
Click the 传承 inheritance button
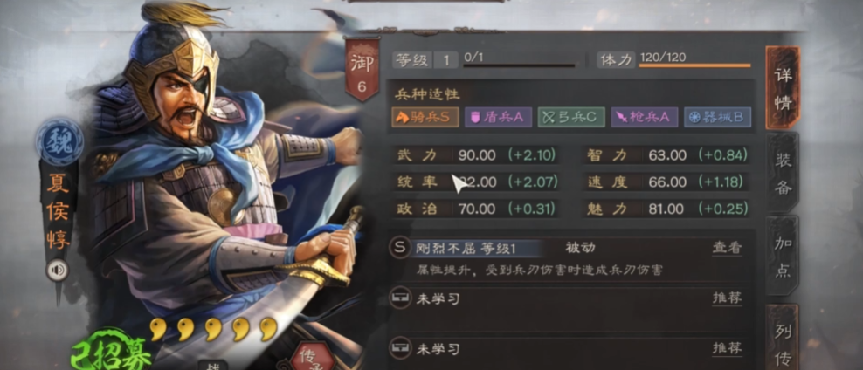tap(311, 357)
